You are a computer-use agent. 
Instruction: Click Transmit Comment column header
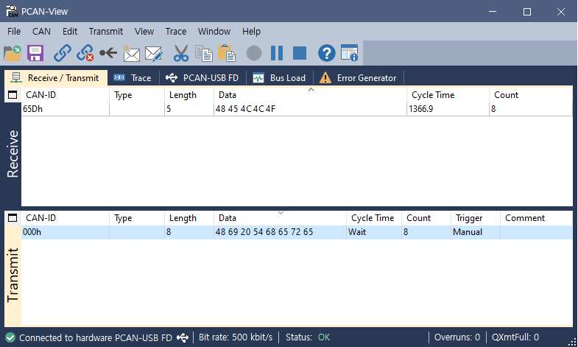pos(536,218)
